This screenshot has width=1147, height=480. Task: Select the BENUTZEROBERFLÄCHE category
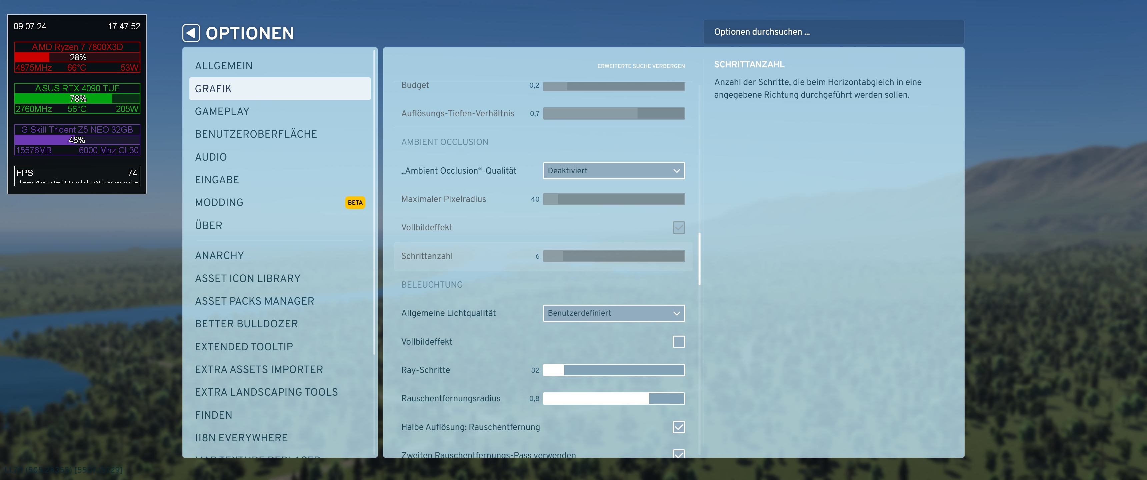(x=256, y=134)
